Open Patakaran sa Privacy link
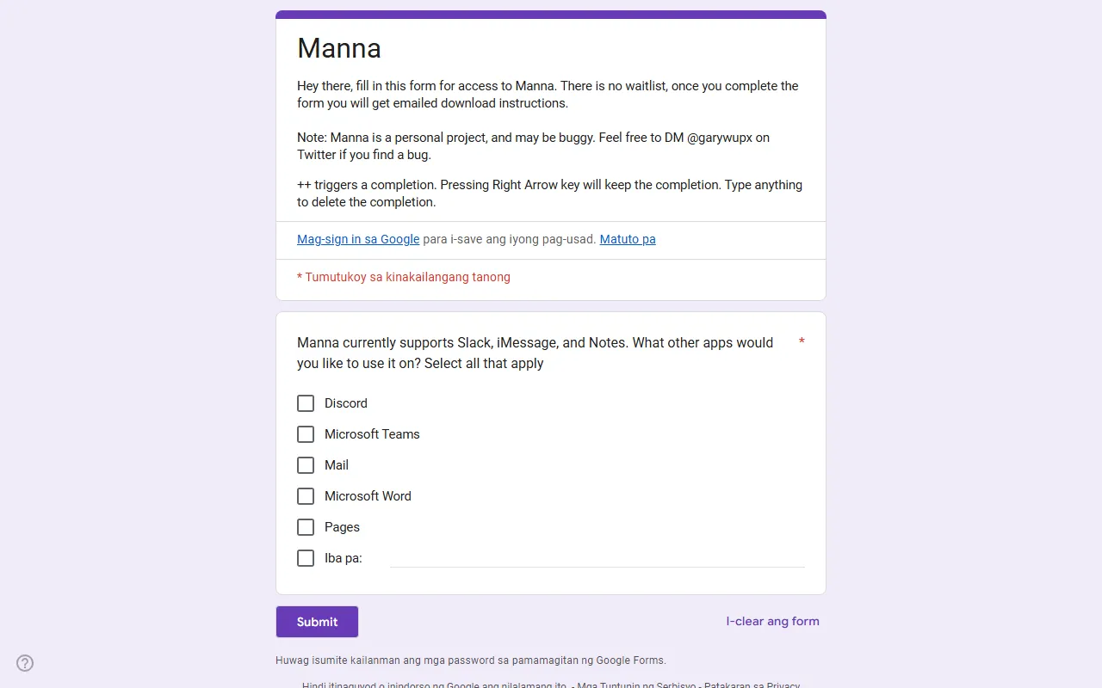 tap(752, 685)
